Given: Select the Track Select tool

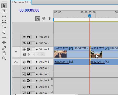Looking at the screenshot, I should (4, 11).
